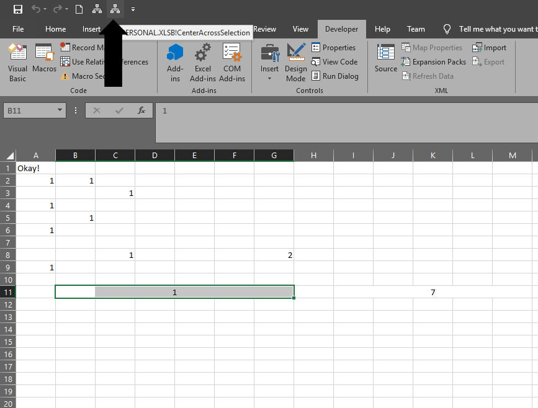Open the Add-ins button
This screenshot has width=538, height=408.
pyautogui.click(x=175, y=63)
